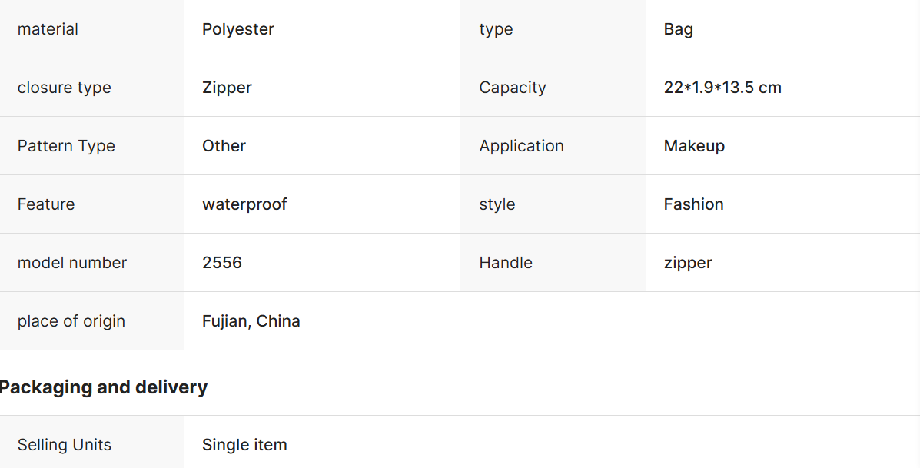
Task: Click the 'Single item' value
Action: click(244, 445)
